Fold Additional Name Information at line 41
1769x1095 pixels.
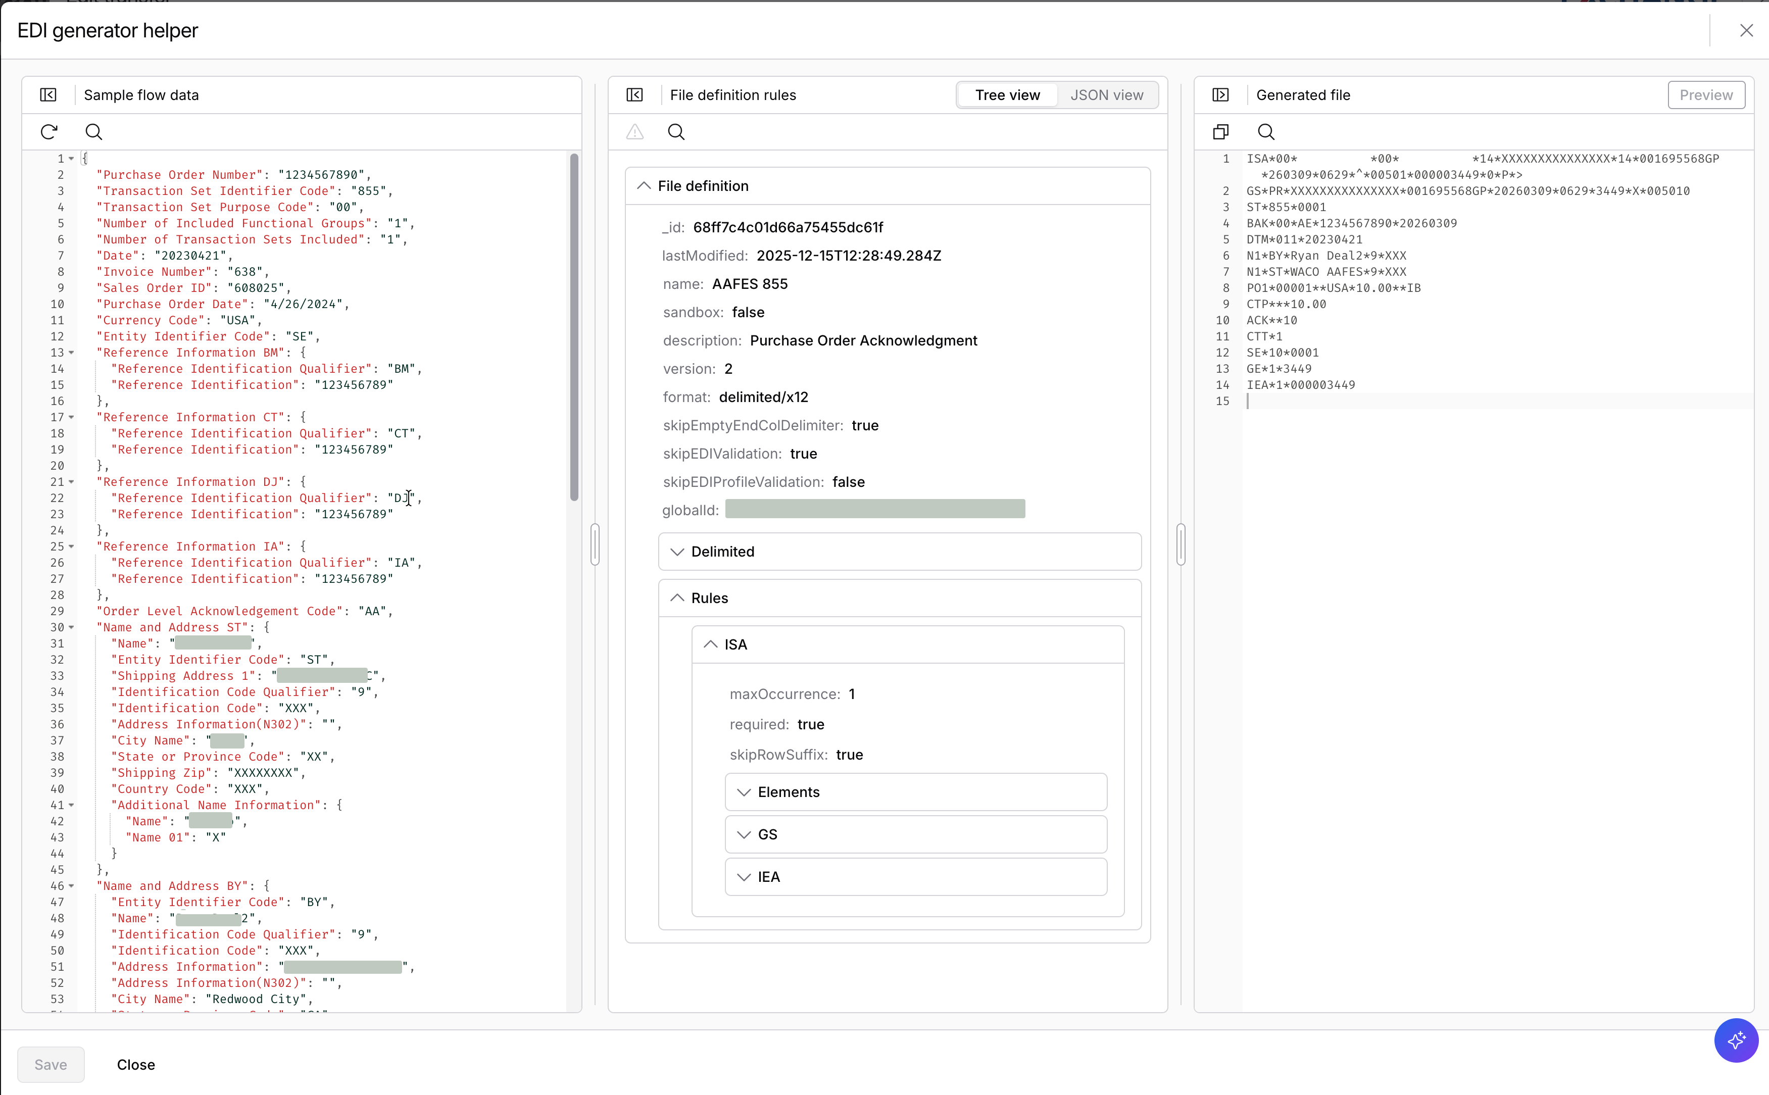pyautogui.click(x=71, y=805)
